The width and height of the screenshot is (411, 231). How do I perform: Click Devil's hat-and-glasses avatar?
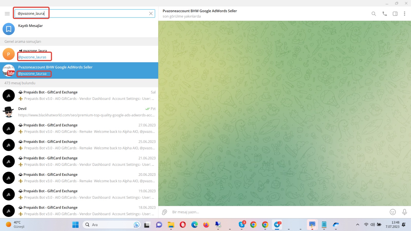9,112
